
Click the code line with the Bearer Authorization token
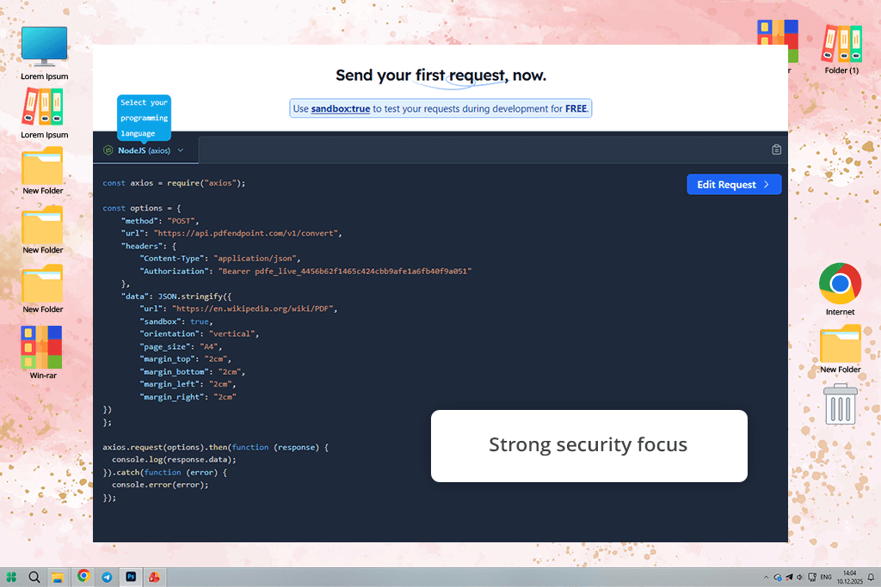click(x=305, y=271)
